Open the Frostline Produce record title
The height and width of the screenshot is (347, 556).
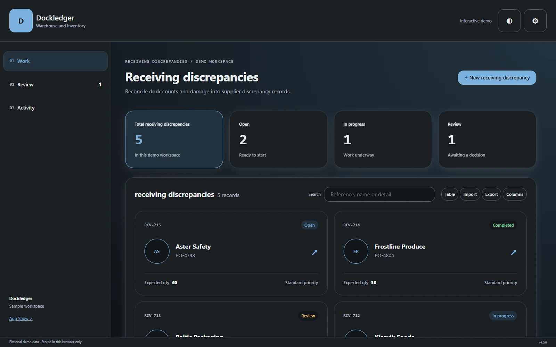coord(400,247)
